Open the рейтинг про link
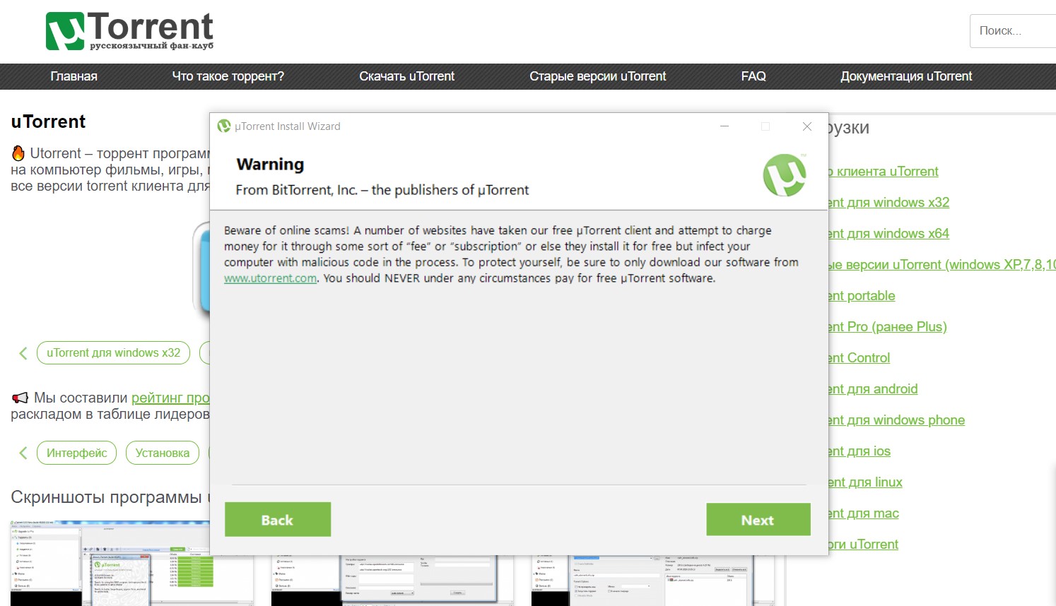 coord(170,398)
